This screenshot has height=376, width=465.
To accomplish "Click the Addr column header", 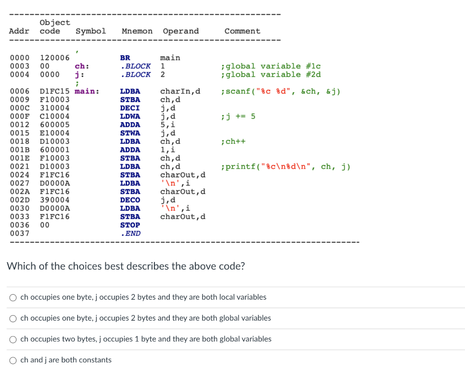I will click(x=18, y=31).
